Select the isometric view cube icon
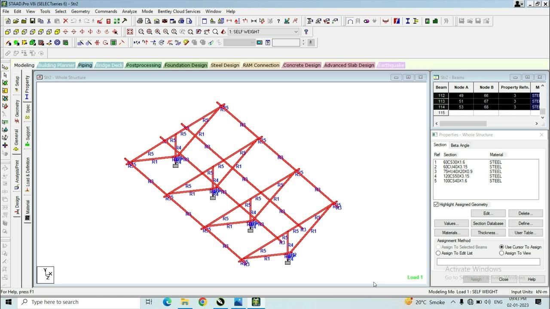Image resolution: width=550 pixels, height=309 pixels. [57, 32]
